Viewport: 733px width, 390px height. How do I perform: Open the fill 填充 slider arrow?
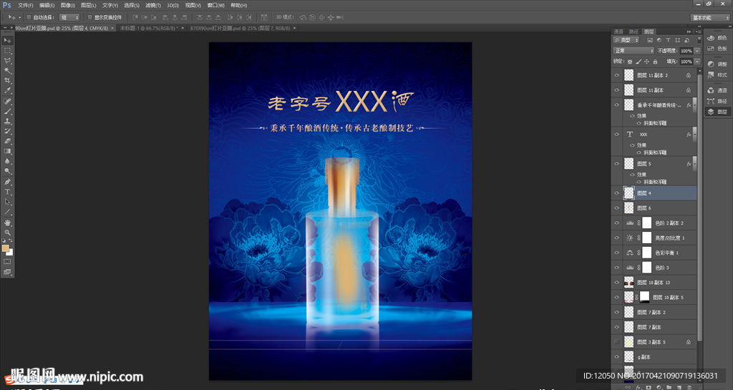697,62
